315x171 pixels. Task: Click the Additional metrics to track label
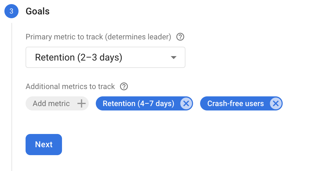tap(70, 86)
